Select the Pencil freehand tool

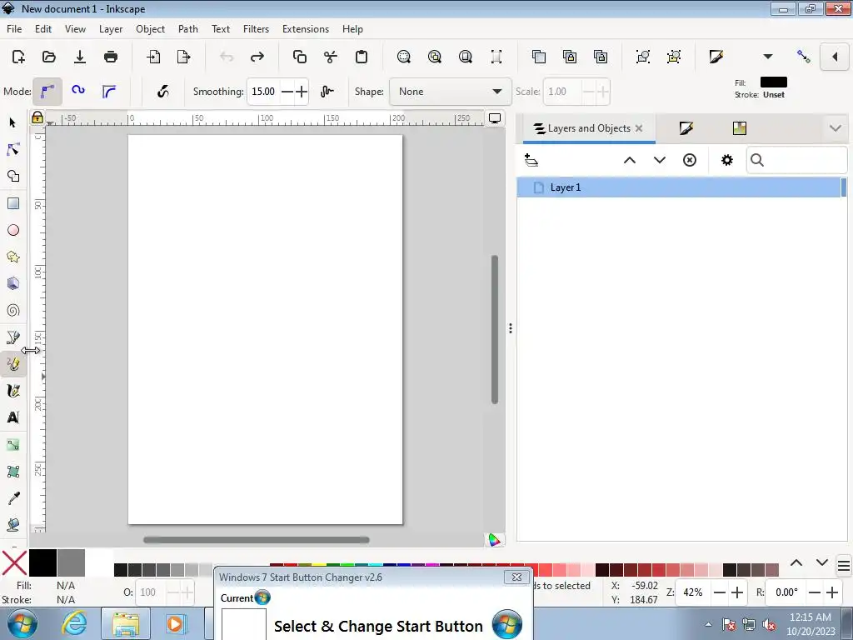click(13, 364)
